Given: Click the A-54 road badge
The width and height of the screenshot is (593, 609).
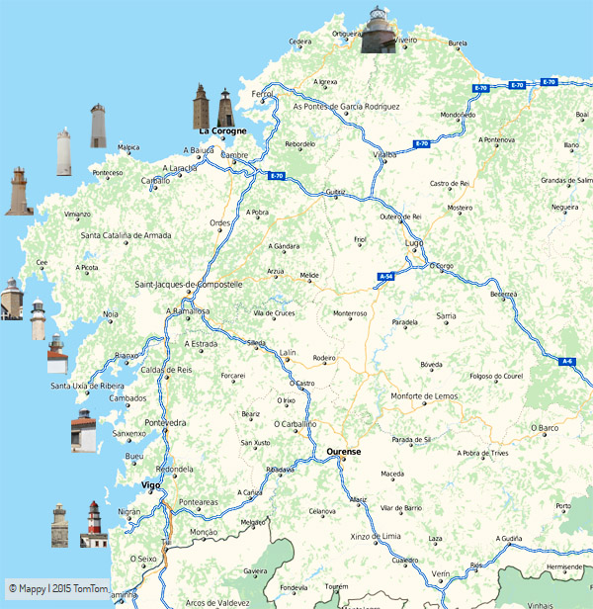Looking at the screenshot, I should click(x=386, y=277).
